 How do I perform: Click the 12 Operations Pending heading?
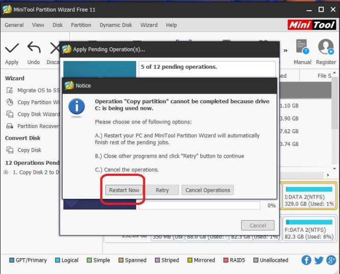(x=32, y=163)
